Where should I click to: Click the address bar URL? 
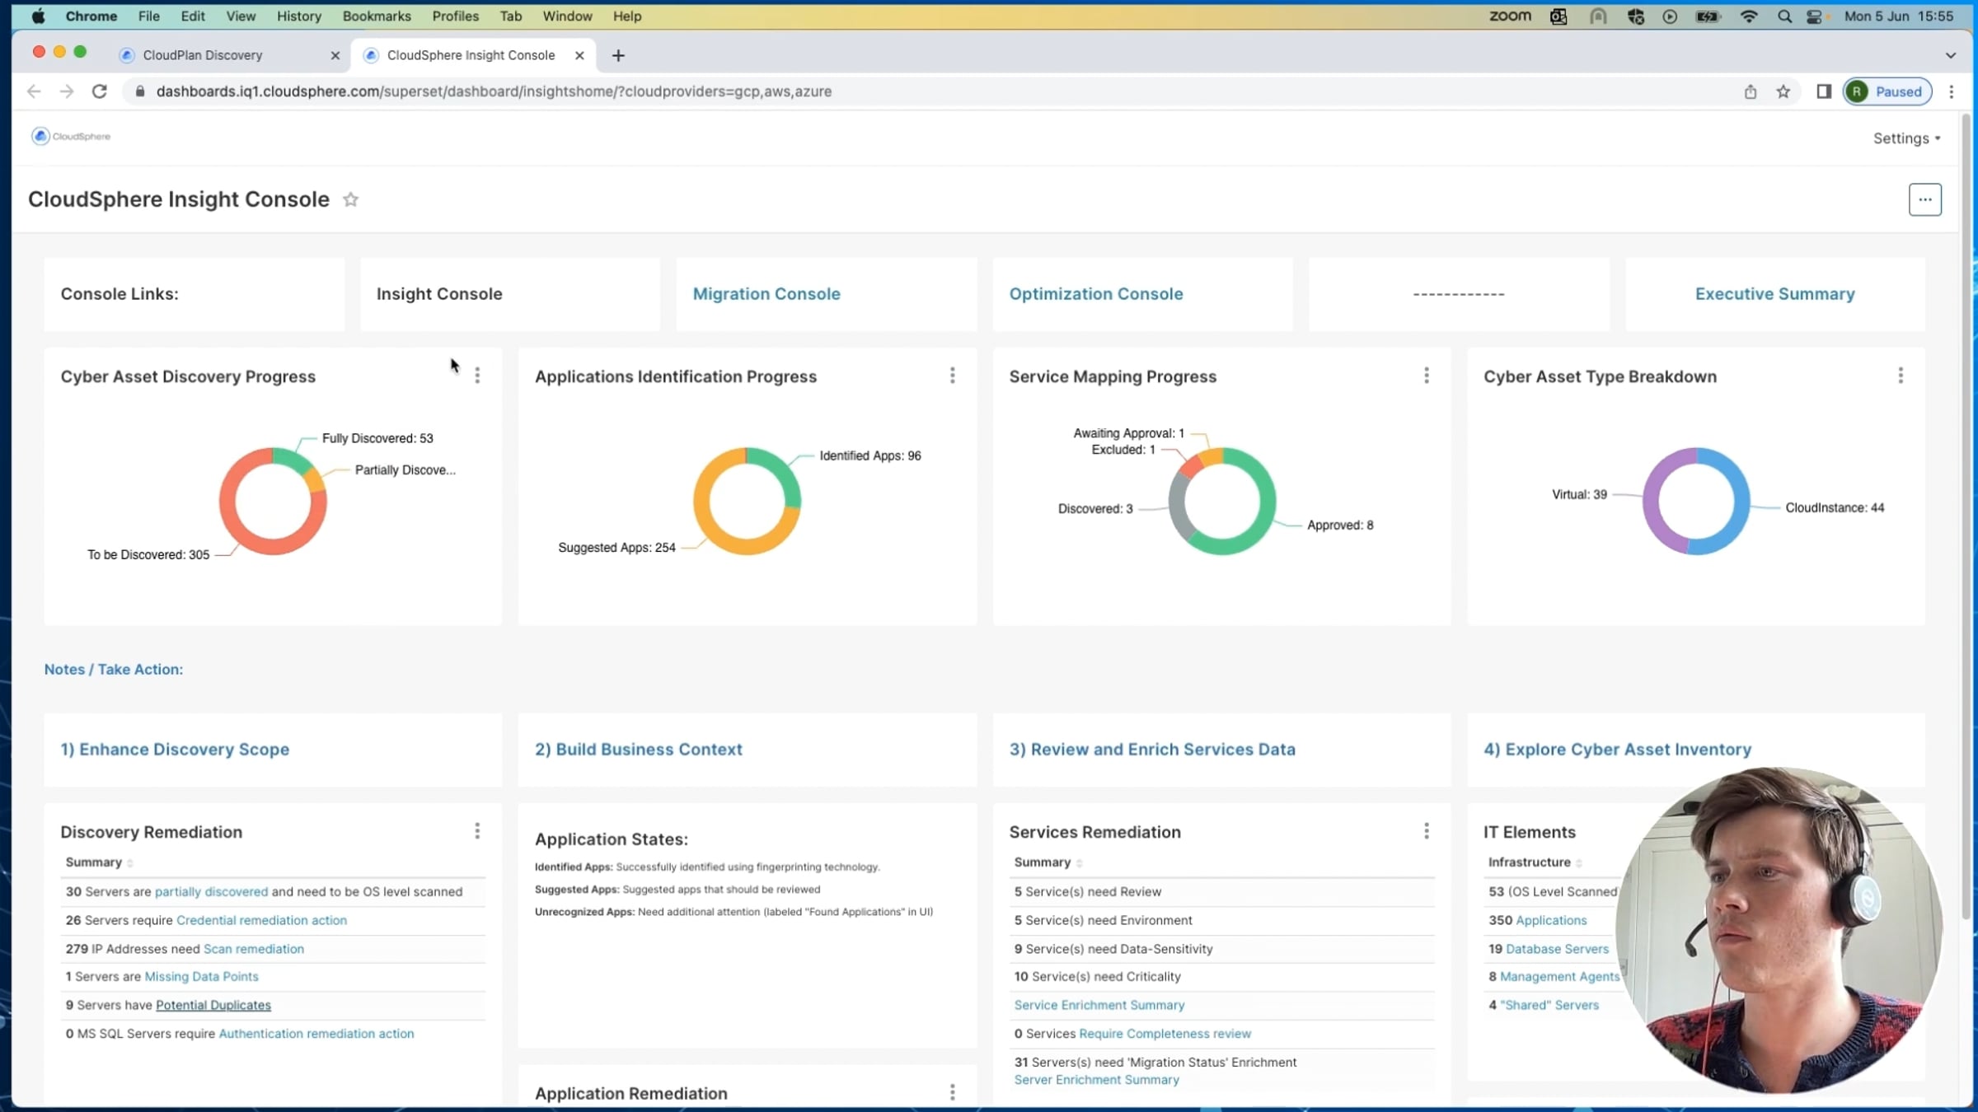(x=493, y=91)
